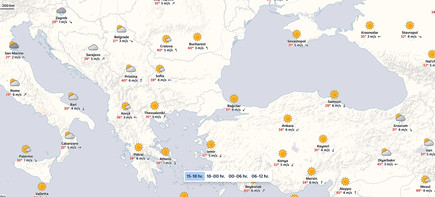Click the sunny icon above Bucharest
Screen dimensions: 435x197
[x=197, y=37]
